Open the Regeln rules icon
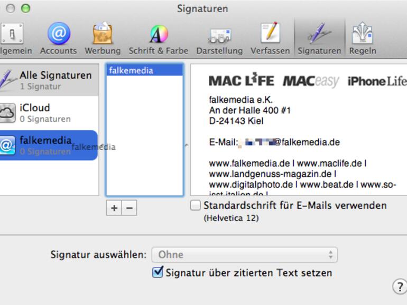This screenshot has width=407, height=305. 363,33
